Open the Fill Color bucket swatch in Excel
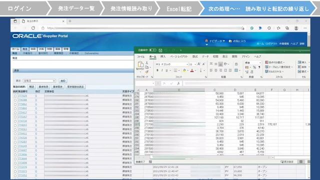This screenshot has height=180, width=320. [184, 70]
